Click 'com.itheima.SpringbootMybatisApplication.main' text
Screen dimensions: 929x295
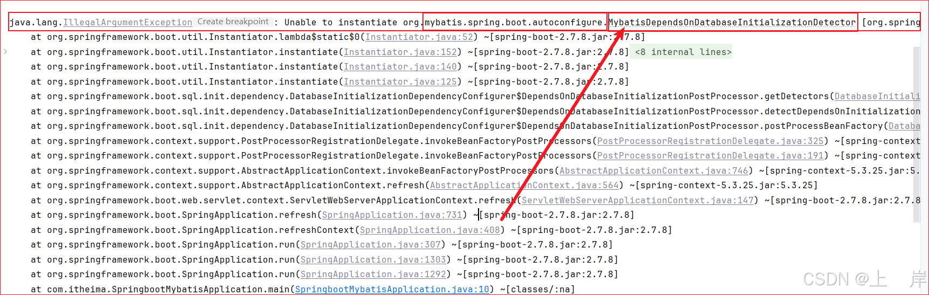(x=168, y=290)
